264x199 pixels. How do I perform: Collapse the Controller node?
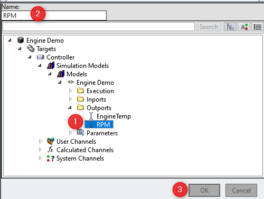click(x=30, y=57)
